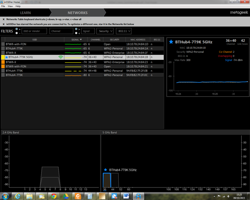
Task: Sort by the CHANNEL column header
Action: tap(96, 40)
